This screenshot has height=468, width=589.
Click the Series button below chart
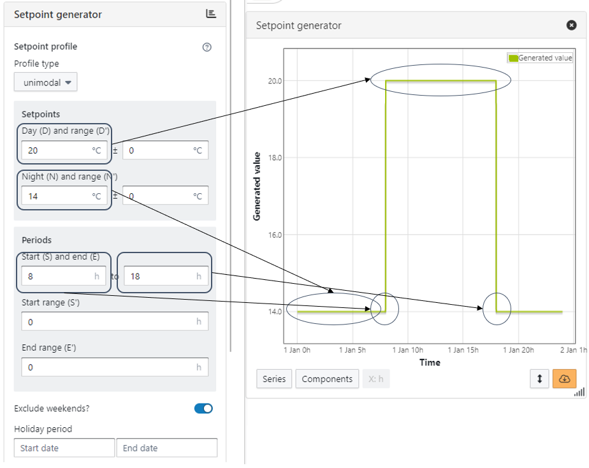pos(274,379)
